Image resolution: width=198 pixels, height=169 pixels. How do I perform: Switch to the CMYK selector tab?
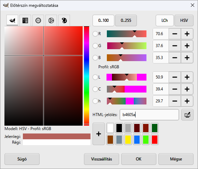[25, 20]
